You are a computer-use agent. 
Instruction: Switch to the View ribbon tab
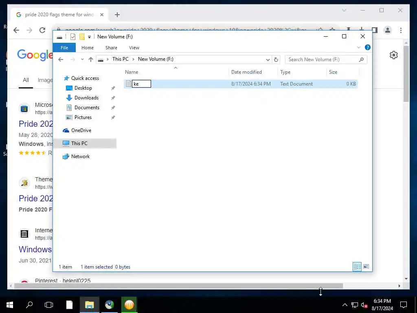(x=134, y=48)
